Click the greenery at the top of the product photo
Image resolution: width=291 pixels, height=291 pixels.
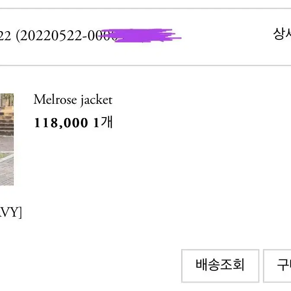[7, 99]
